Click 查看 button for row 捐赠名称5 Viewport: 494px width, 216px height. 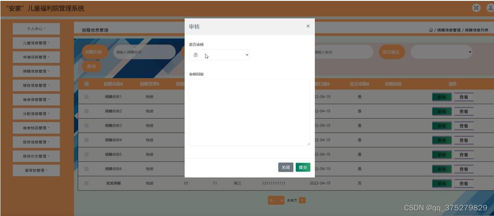tap(463, 155)
